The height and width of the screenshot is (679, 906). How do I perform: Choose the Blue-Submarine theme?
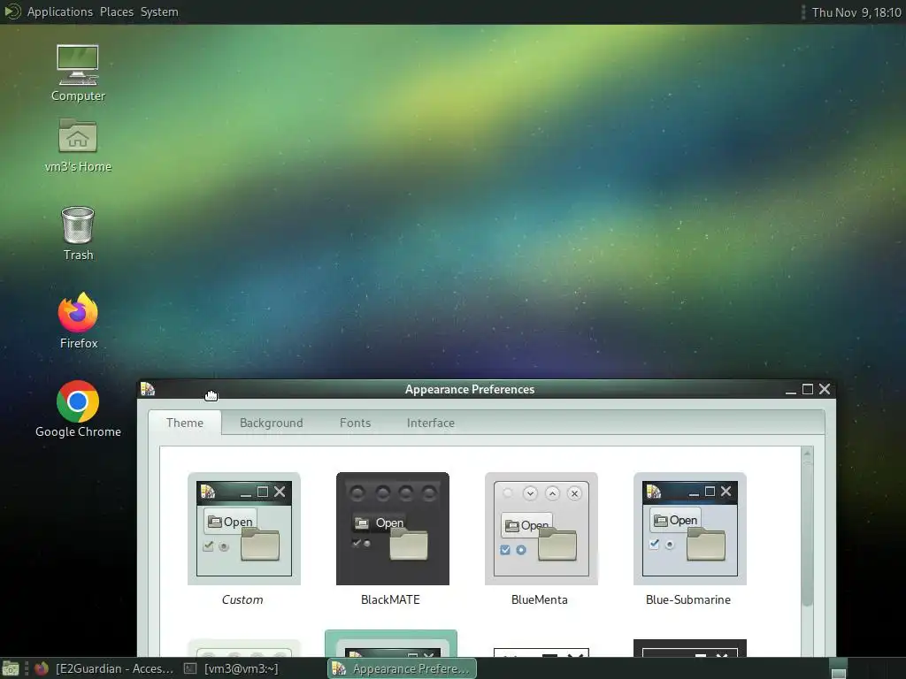tap(690, 529)
